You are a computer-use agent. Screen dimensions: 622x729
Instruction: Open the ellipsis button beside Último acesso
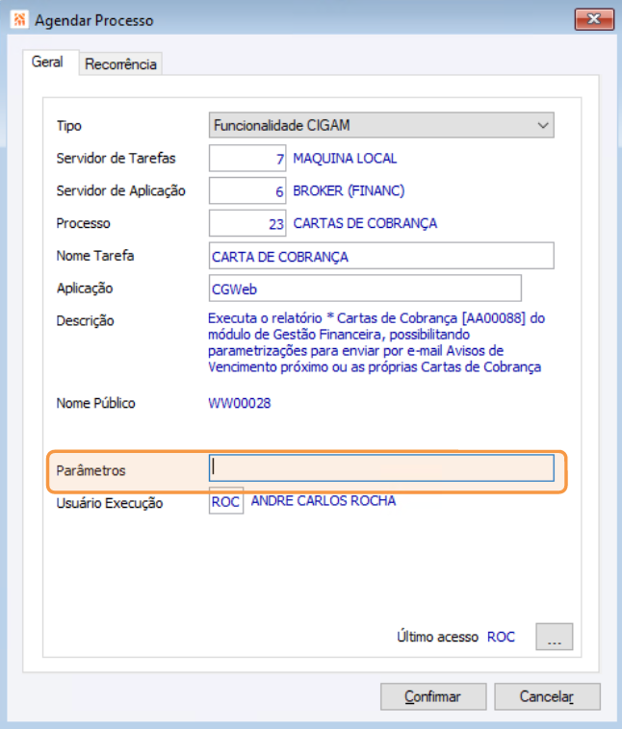click(554, 637)
